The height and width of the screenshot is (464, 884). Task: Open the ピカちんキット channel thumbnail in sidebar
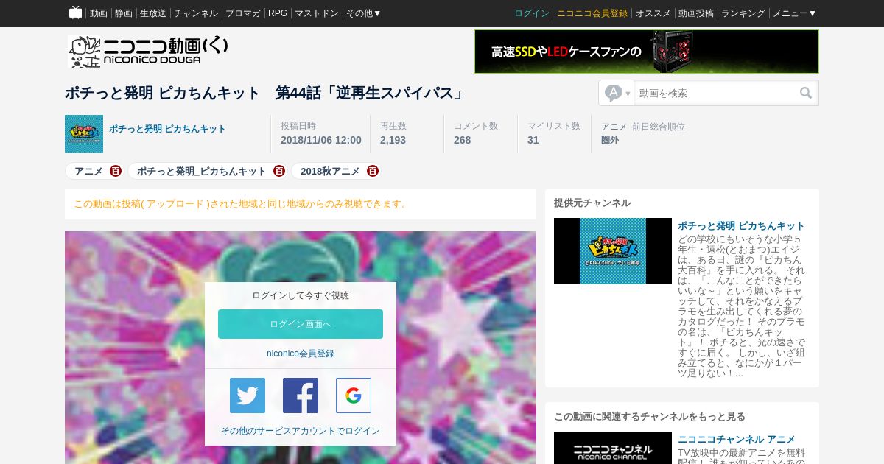coord(613,251)
